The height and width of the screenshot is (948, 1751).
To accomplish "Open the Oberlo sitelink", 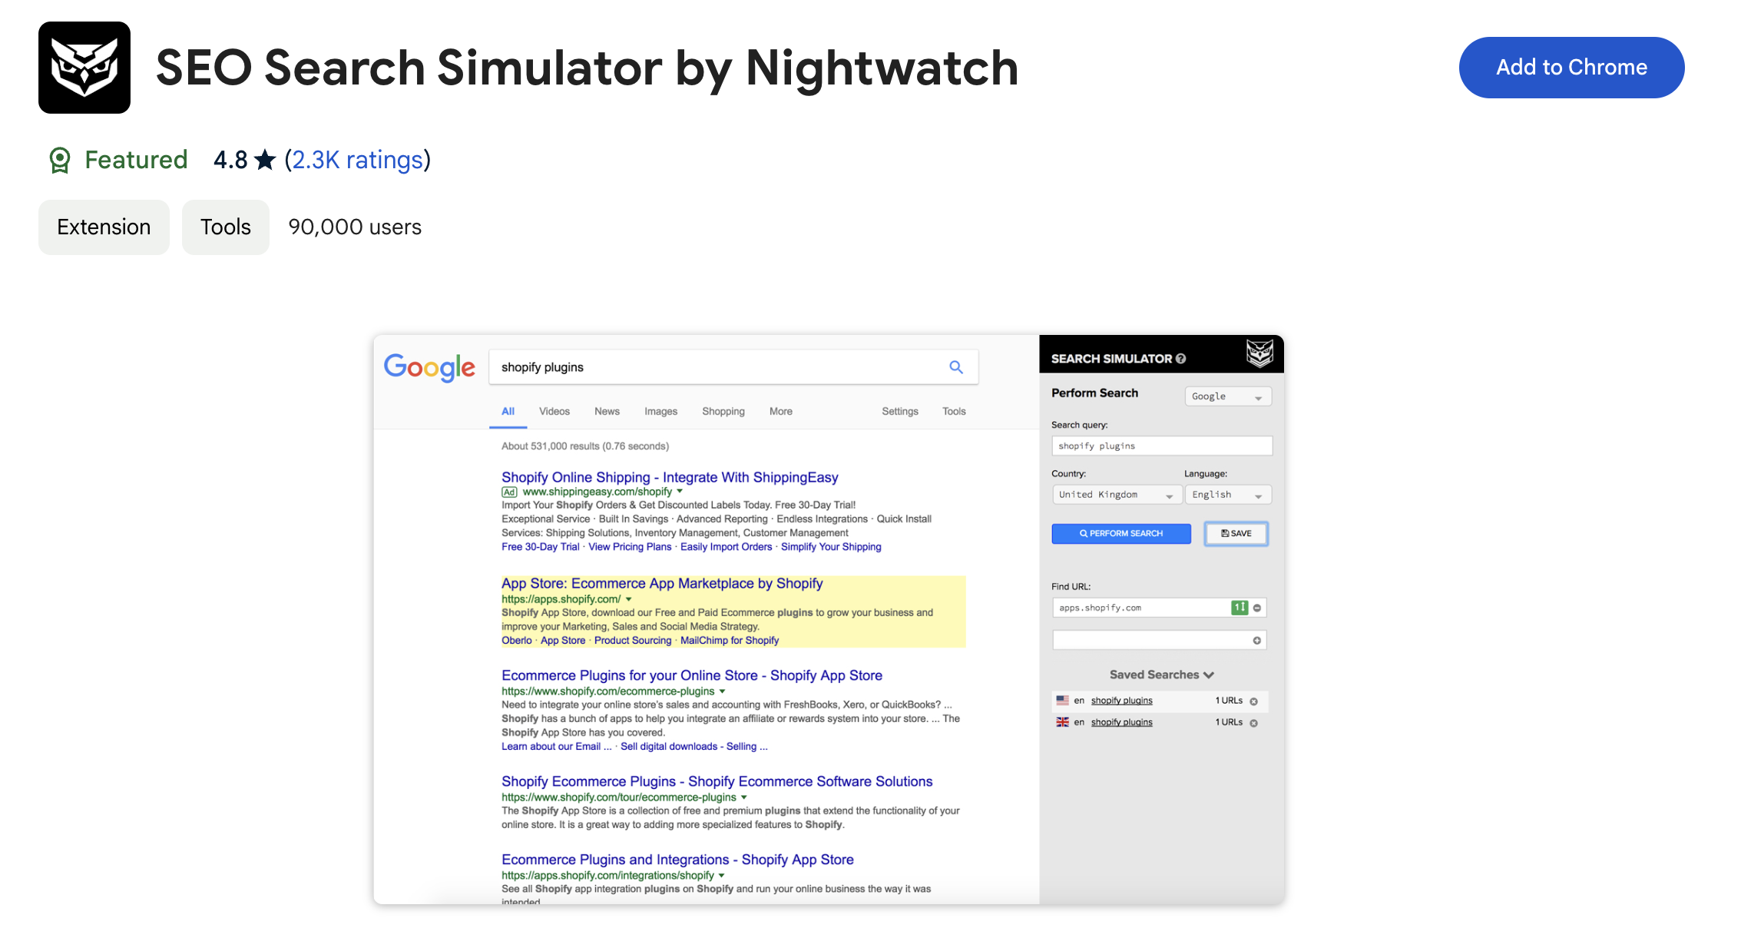I will (517, 641).
